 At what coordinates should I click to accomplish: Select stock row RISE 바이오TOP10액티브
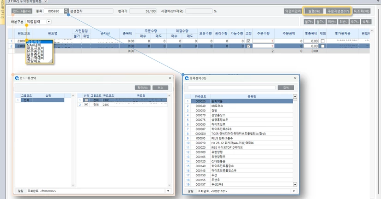(239, 147)
